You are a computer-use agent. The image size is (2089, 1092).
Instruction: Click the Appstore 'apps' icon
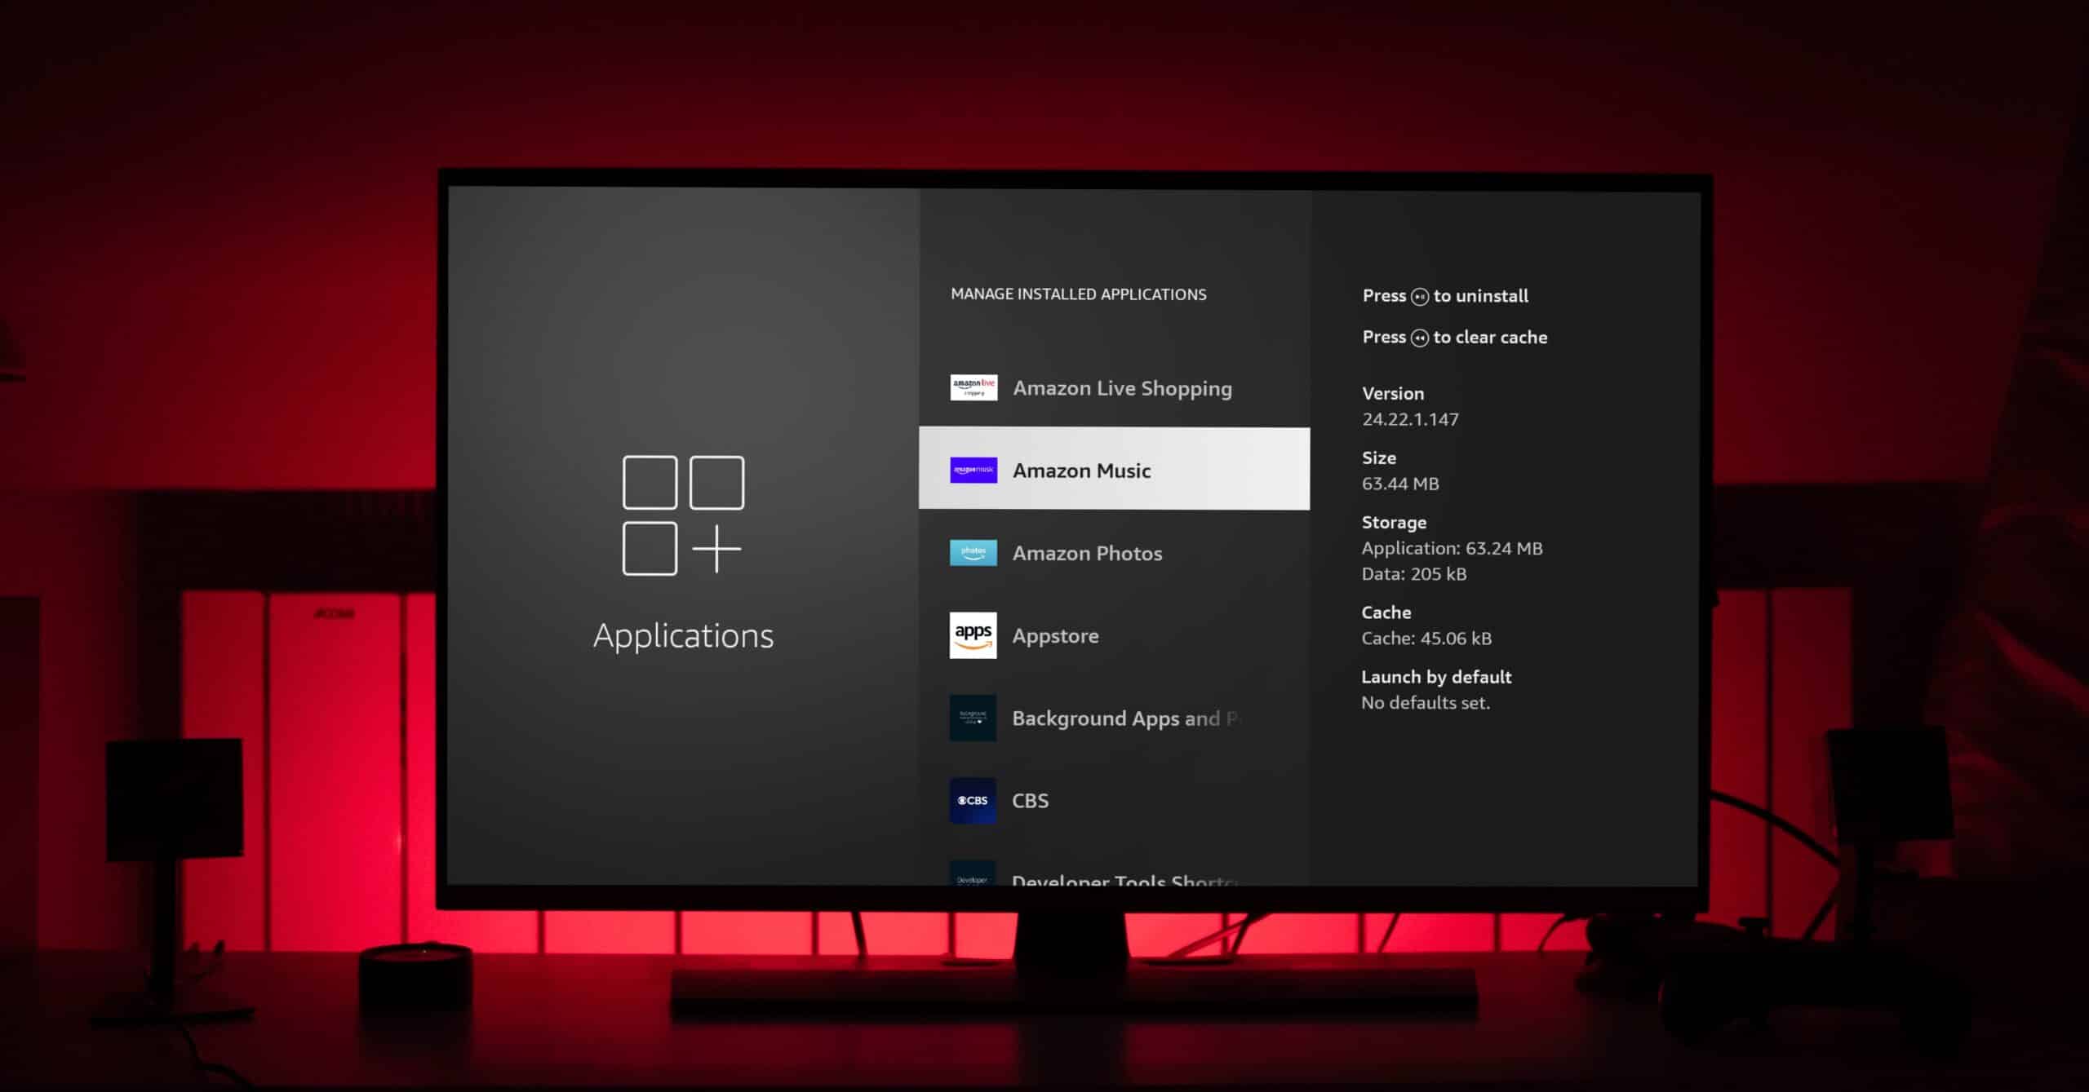[974, 635]
